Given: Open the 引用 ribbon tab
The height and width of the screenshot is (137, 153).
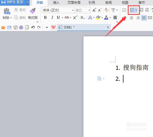Looking at the screenshot, I should 92,2.
